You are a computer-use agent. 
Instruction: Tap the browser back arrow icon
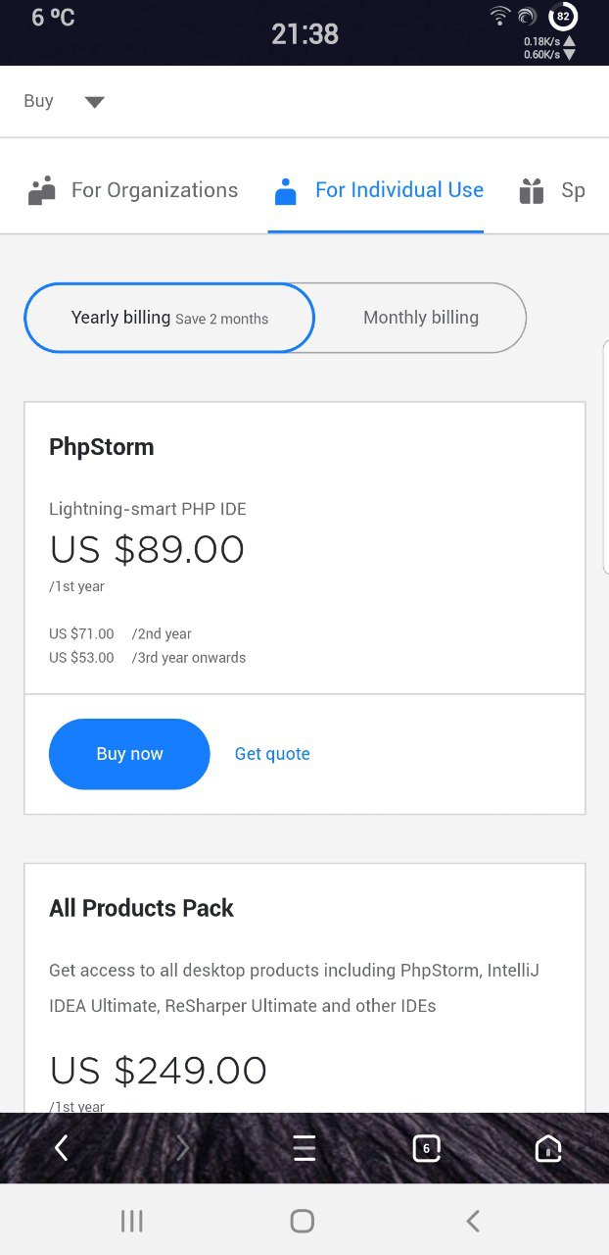tap(62, 1147)
